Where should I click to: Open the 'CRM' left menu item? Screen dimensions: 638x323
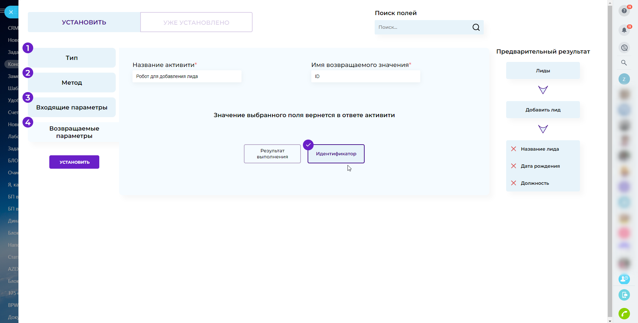tap(13, 28)
